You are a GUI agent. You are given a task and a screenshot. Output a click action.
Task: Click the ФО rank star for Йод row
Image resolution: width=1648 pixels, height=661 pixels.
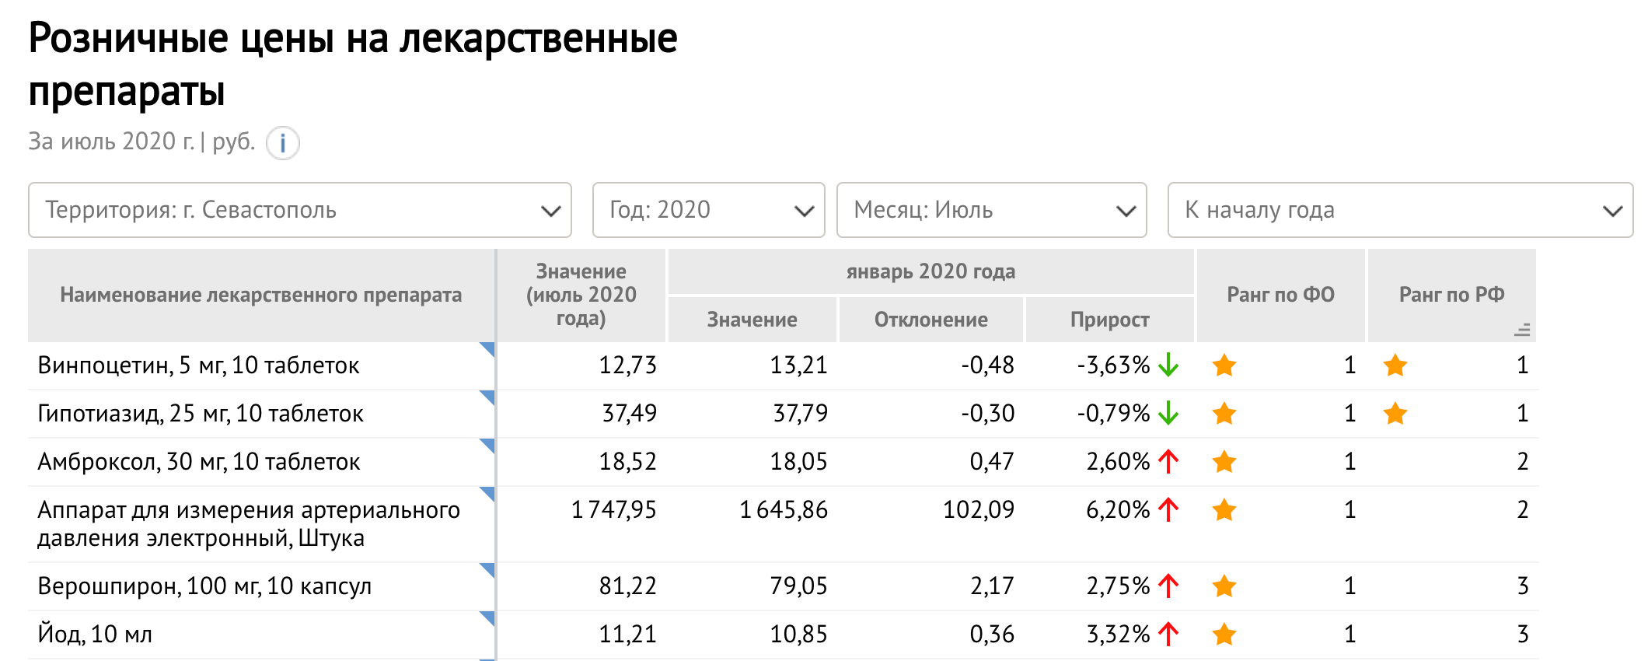click(x=1224, y=634)
